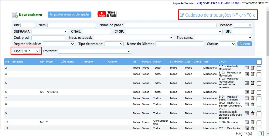Screen dimensions: 269x139
Task: Click the edit pencil icon beside Cadastro de tributações
Action: (182, 15)
